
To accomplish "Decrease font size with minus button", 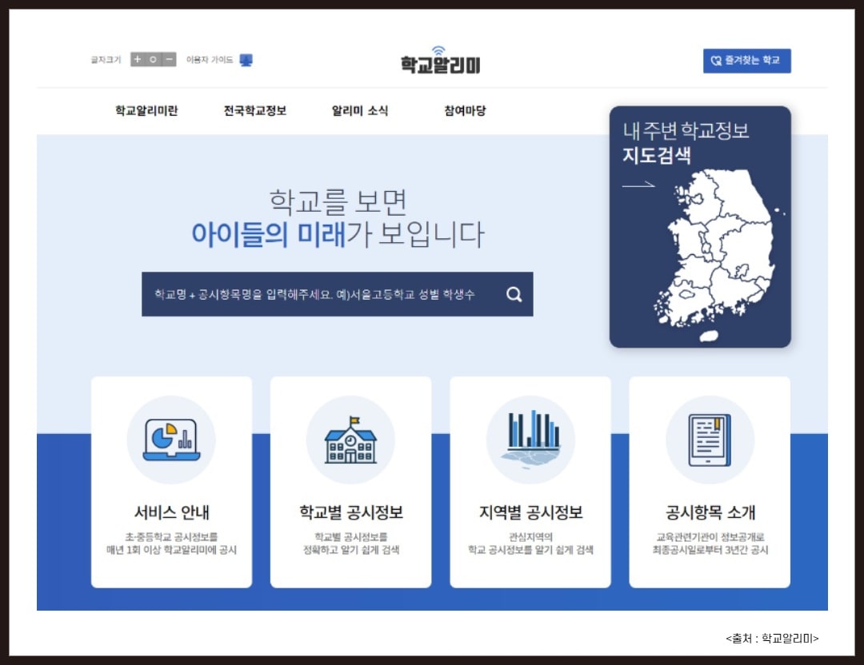I will coord(169,59).
